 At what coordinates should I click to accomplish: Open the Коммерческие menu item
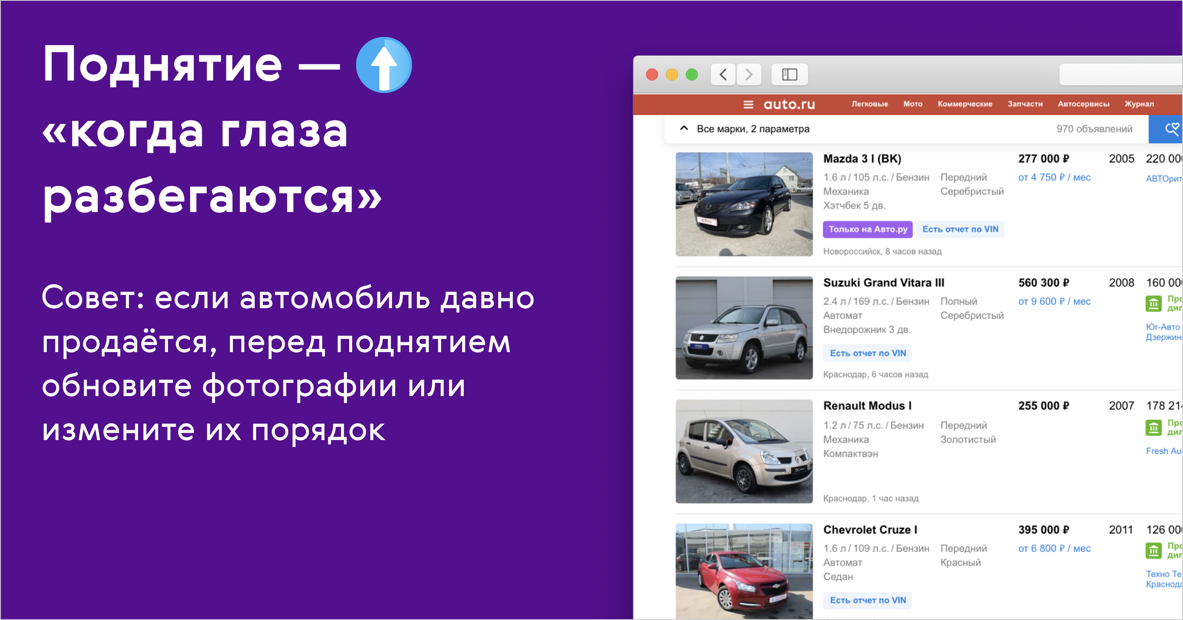pyautogui.click(x=965, y=104)
